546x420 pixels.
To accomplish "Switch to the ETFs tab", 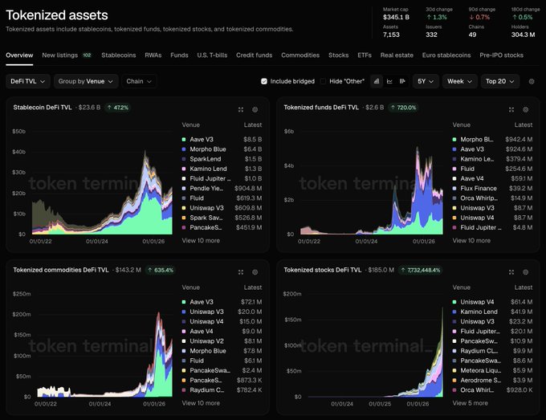I will pyautogui.click(x=365, y=55).
